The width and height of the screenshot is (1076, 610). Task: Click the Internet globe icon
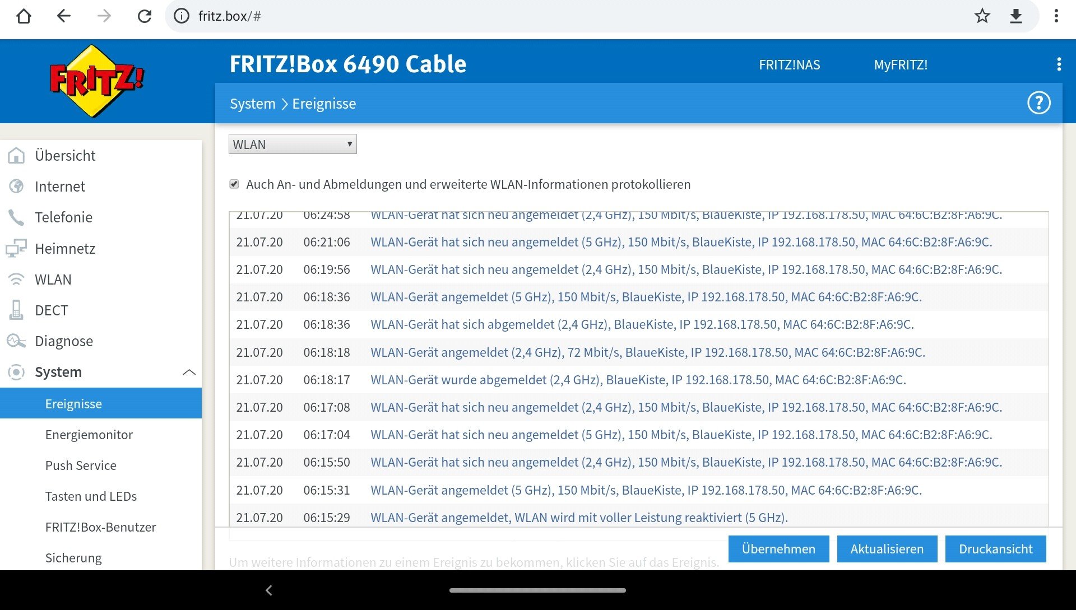16,186
